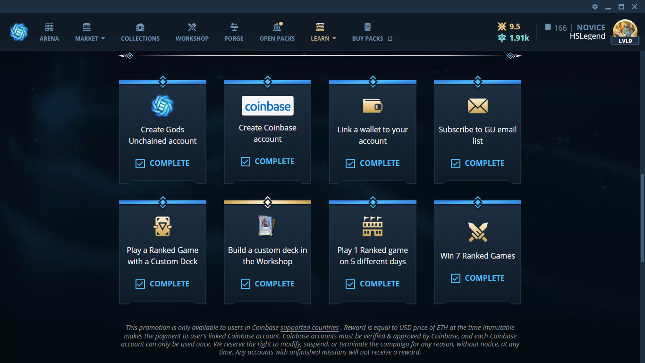Click the Buy Packs card icon

point(368,27)
